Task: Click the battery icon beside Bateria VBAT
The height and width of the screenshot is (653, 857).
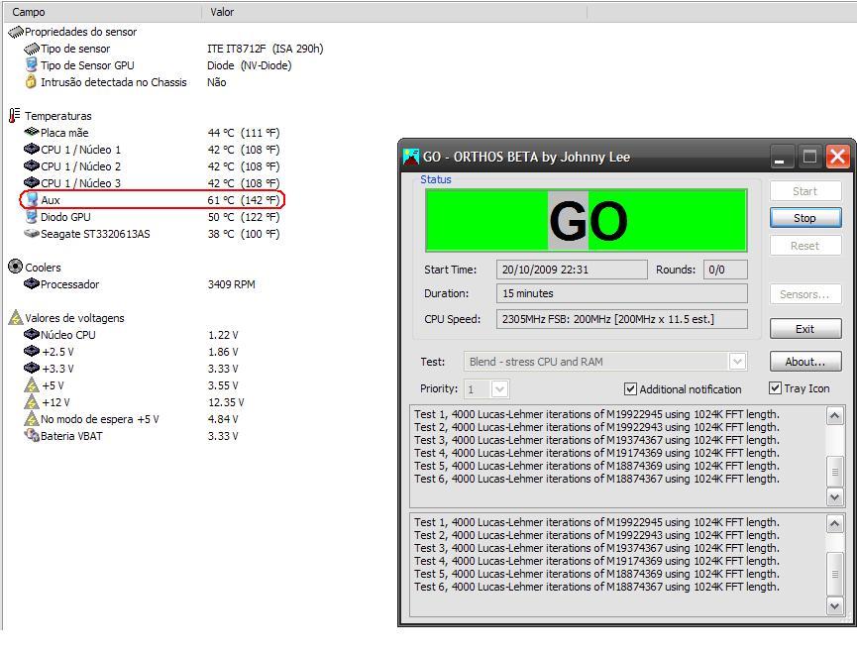Action: click(31, 436)
